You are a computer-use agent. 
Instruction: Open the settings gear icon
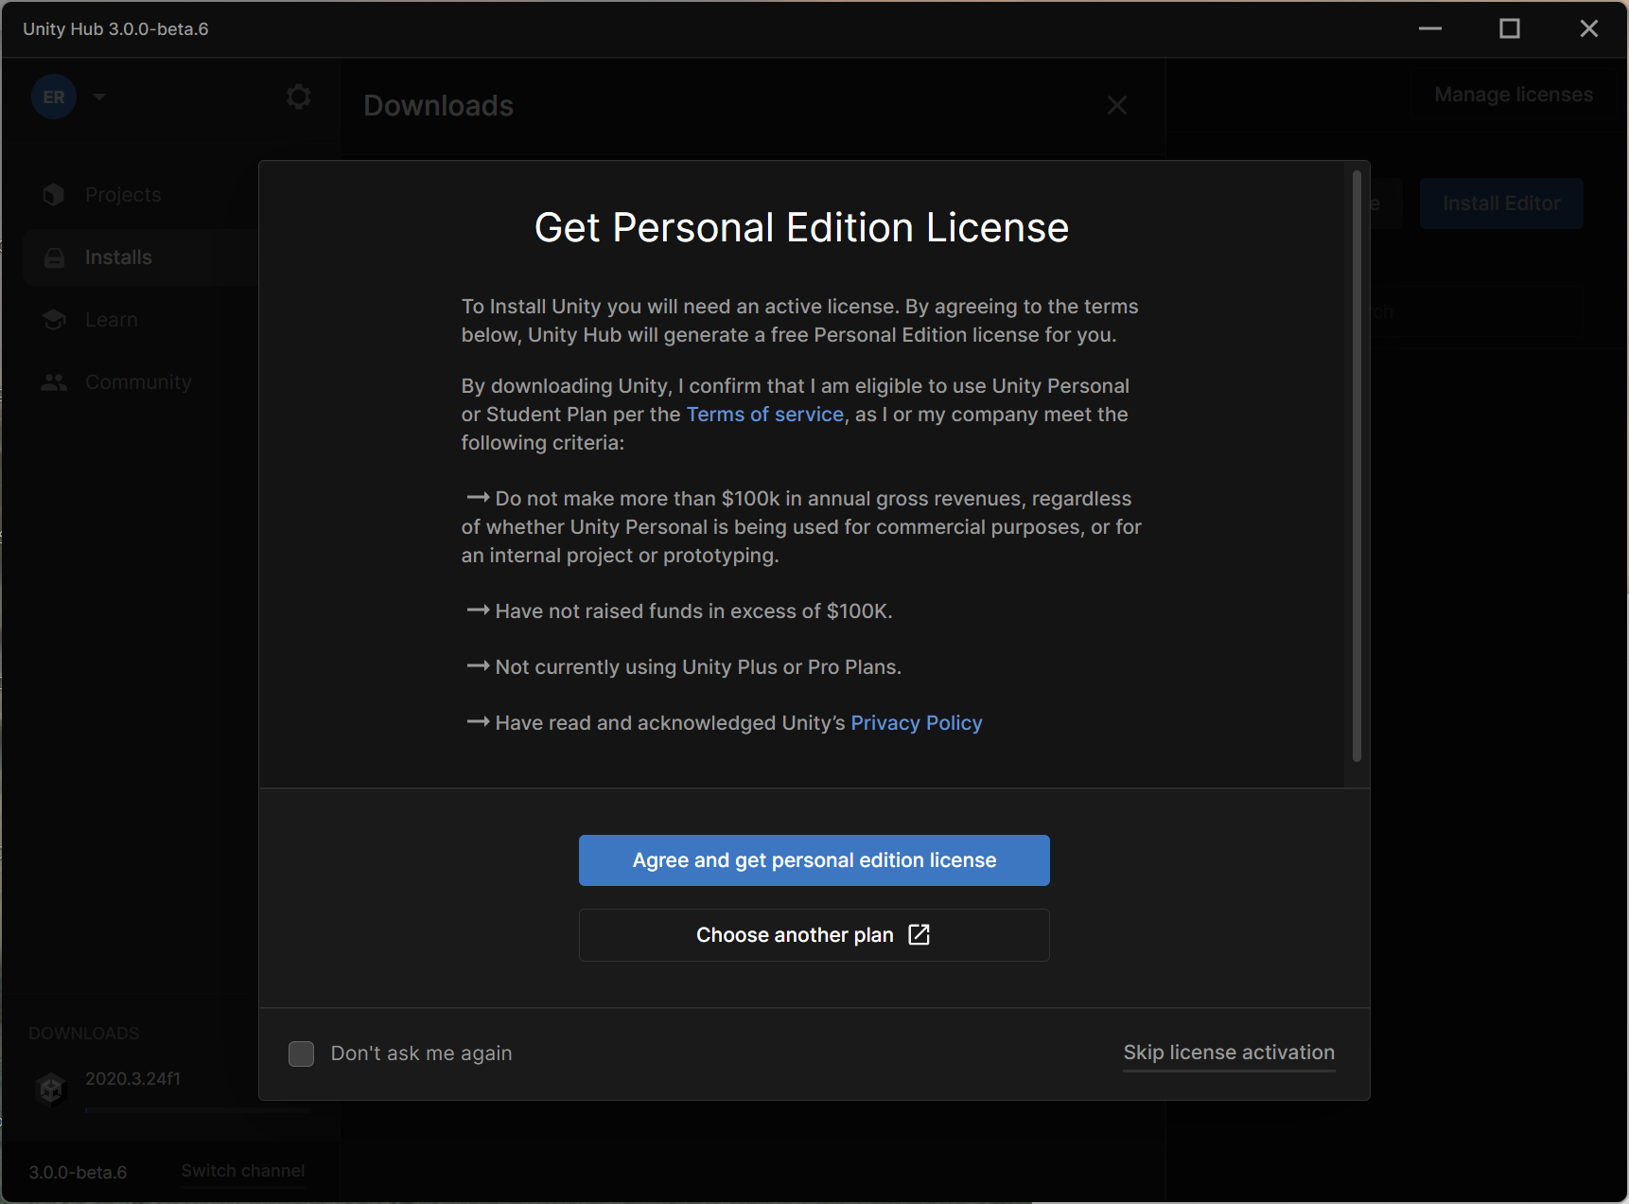point(299,97)
